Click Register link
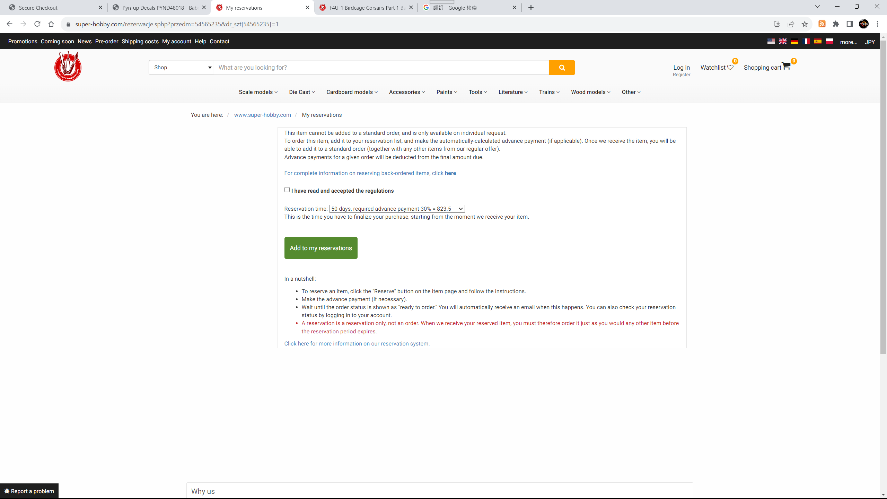 tap(682, 75)
